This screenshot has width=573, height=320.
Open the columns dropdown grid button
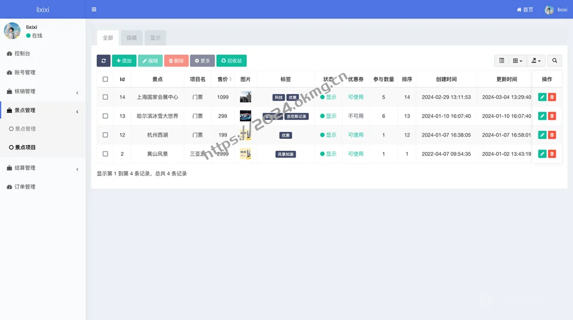[517, 61]
